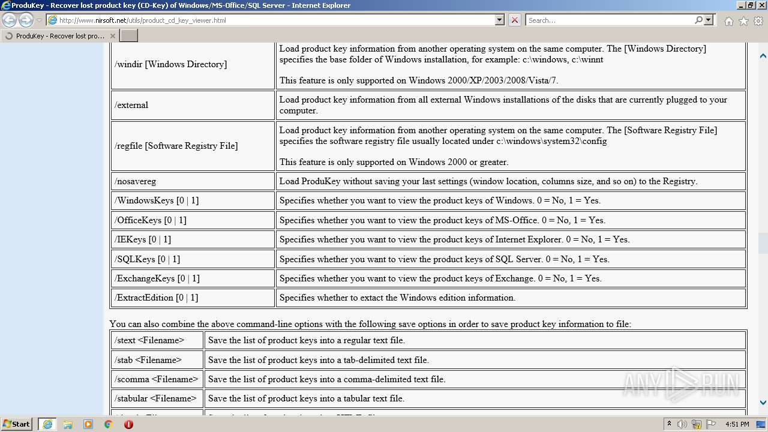Open the Home page icon
The image size is (768, 432).
pos(728,21)
